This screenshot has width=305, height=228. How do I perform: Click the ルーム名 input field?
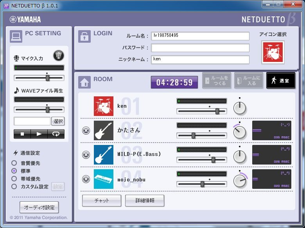pyautogui.click(x=200, y=36)
